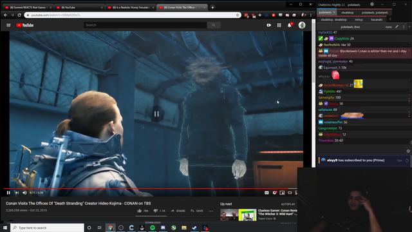412x232 pixels.
Task: Open the YouTube create video camera icon
Action: coord(268,25)
